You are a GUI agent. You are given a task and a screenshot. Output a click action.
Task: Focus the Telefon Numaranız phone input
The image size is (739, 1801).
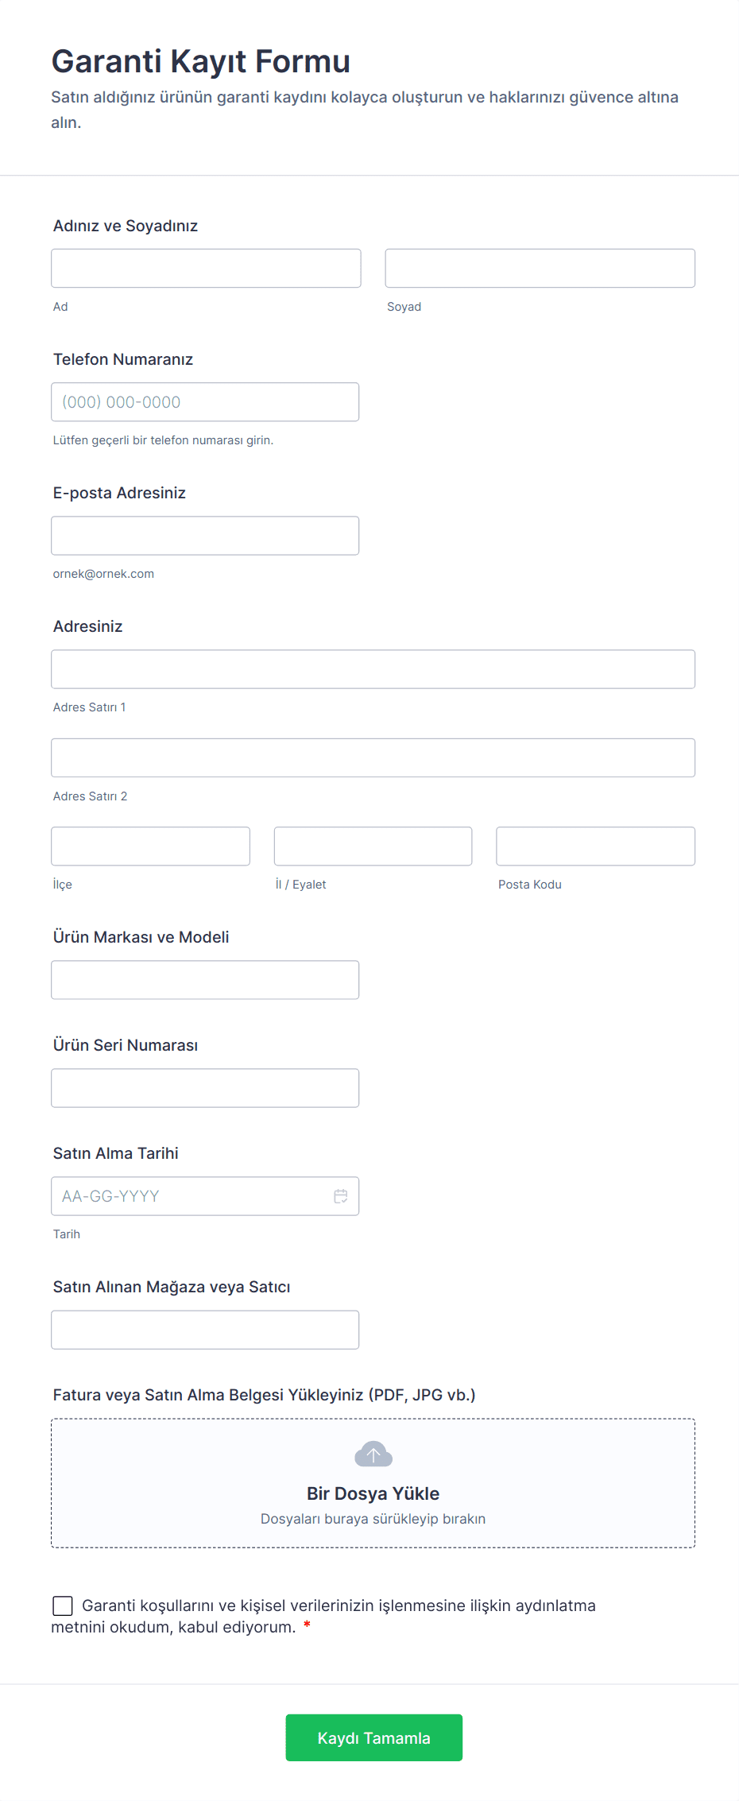[205, 402]
